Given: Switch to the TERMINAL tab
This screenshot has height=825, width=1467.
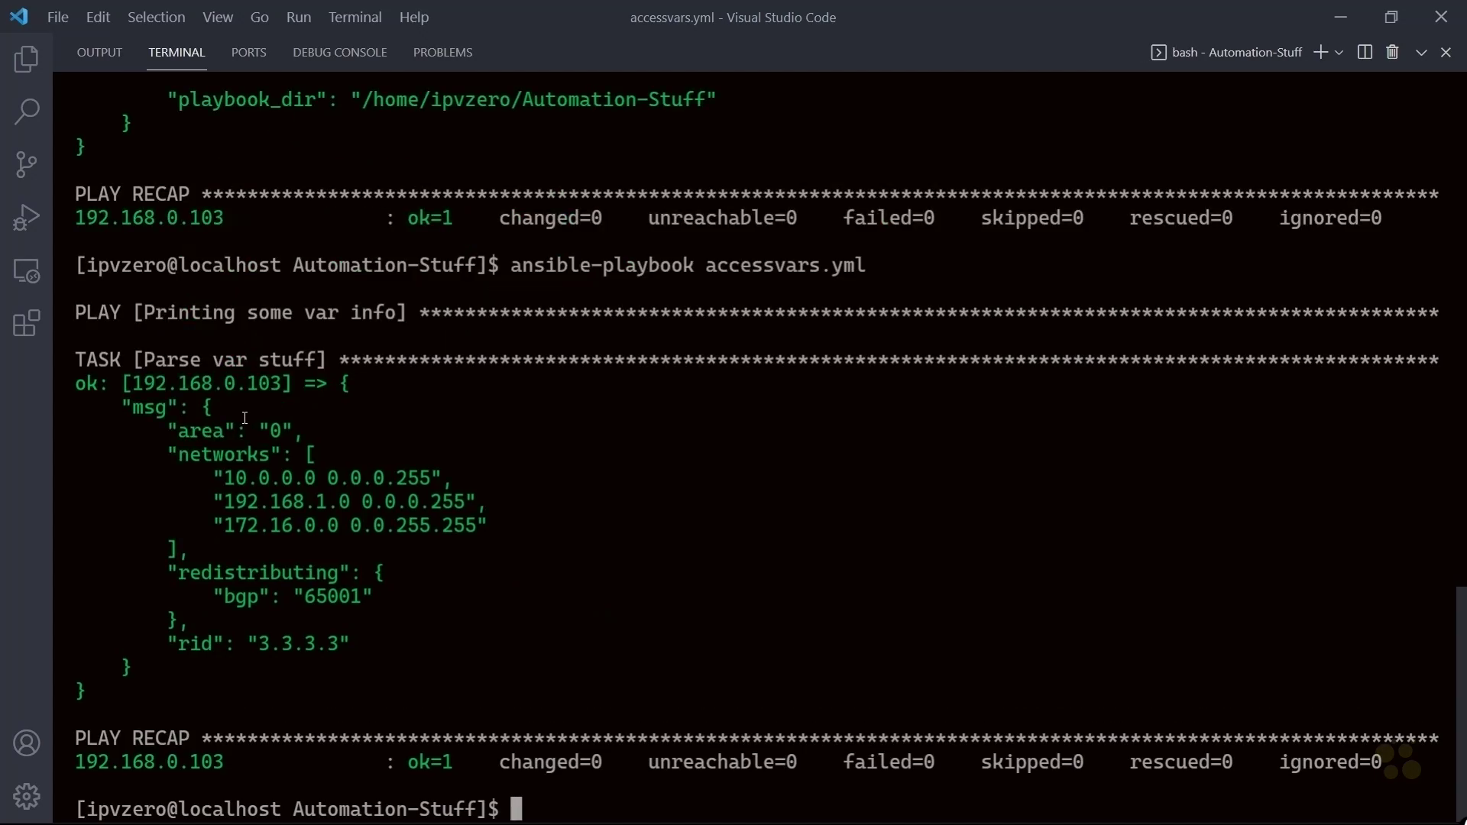Looking at the screenshot, I should (x=176, y=53).
